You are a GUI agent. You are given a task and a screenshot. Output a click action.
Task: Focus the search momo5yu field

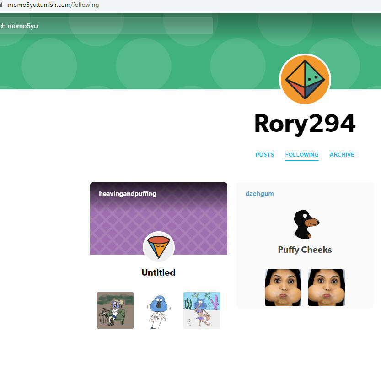tap(106, 26)
